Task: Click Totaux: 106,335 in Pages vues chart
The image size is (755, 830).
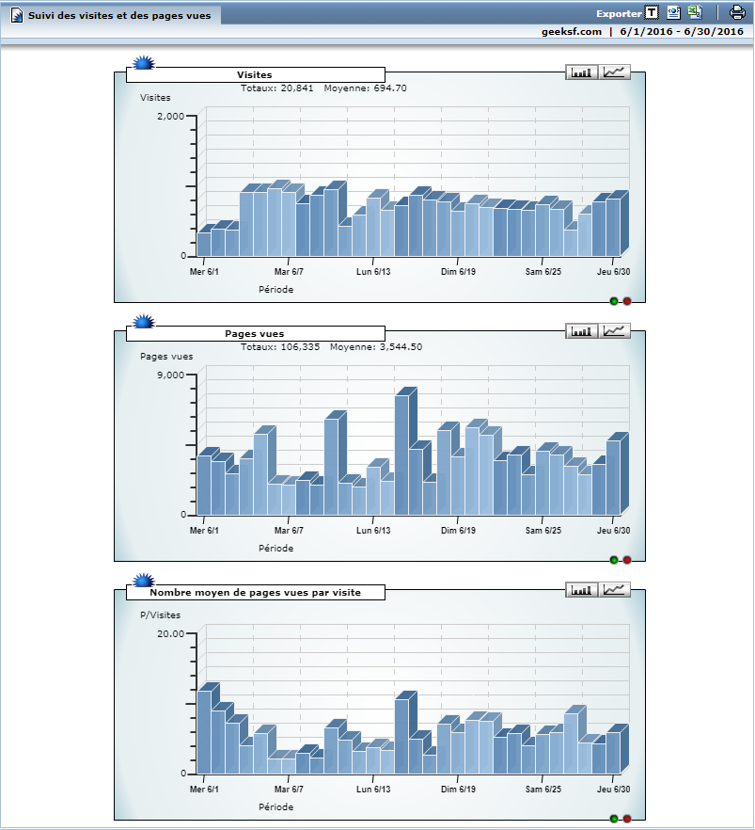Action: (280, 347)
